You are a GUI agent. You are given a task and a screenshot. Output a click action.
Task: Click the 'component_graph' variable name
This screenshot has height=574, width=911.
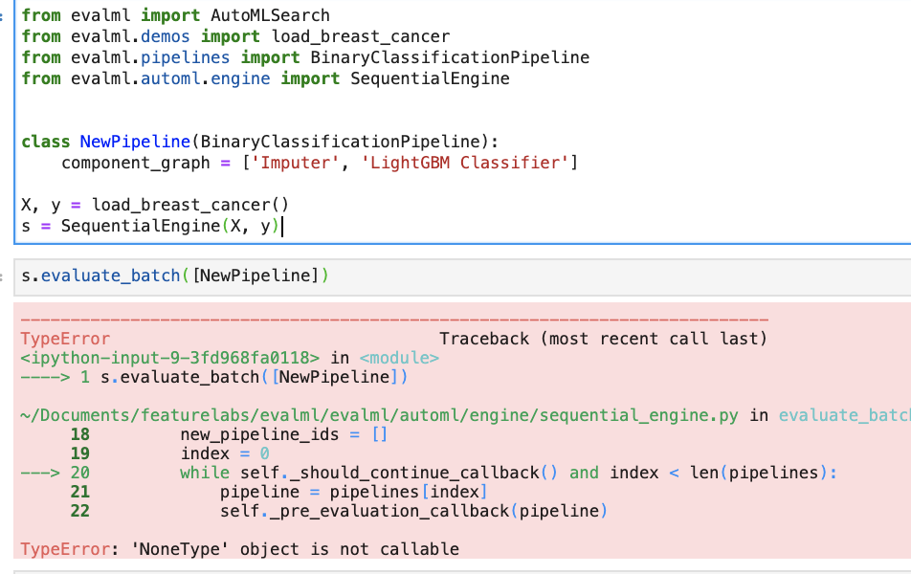pos(135,164)
